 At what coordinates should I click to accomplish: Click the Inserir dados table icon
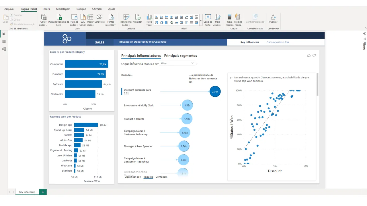coord(90,17)
